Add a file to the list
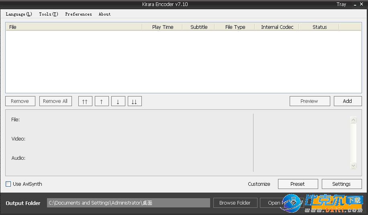 348,101
